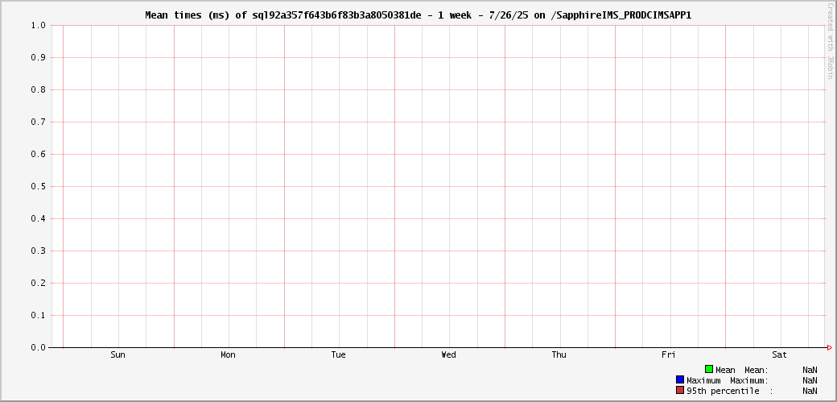Click the Wed day label

point(449,355)
